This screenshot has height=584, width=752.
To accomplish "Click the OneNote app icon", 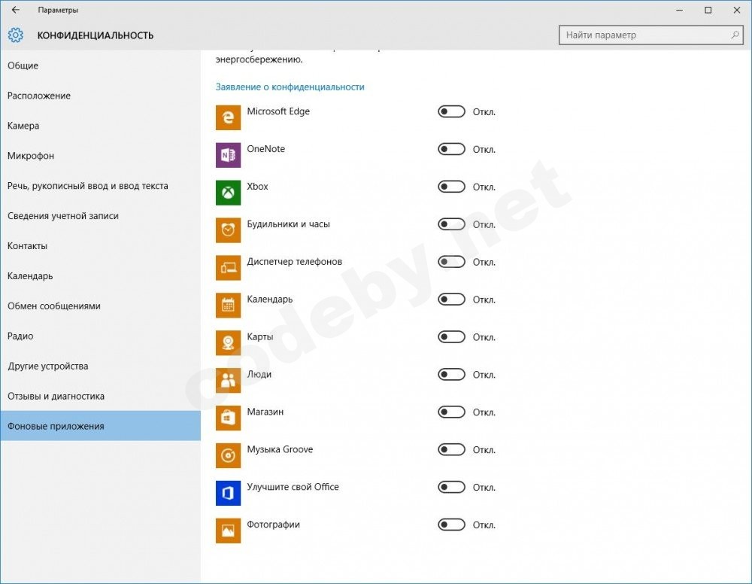I will 228,155.
